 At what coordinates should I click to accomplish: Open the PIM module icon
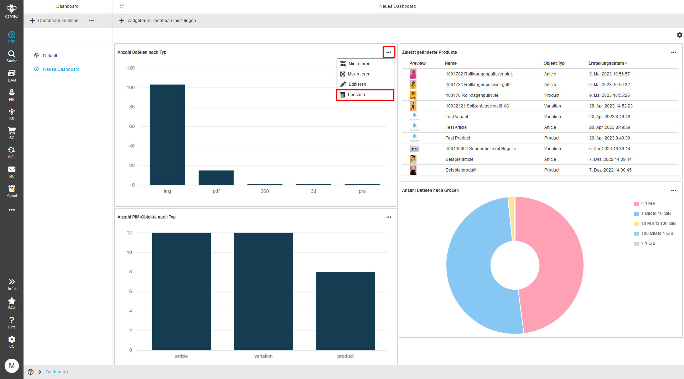[x=12, y=95]
